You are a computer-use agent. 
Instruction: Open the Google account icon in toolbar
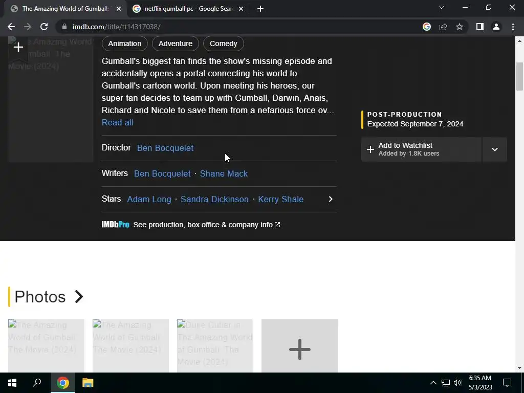click(x=427, y=27)
